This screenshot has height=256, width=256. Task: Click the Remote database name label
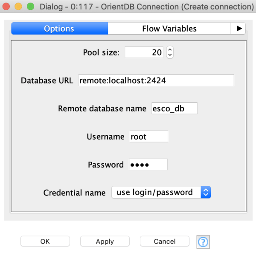[x=102, y=108]
